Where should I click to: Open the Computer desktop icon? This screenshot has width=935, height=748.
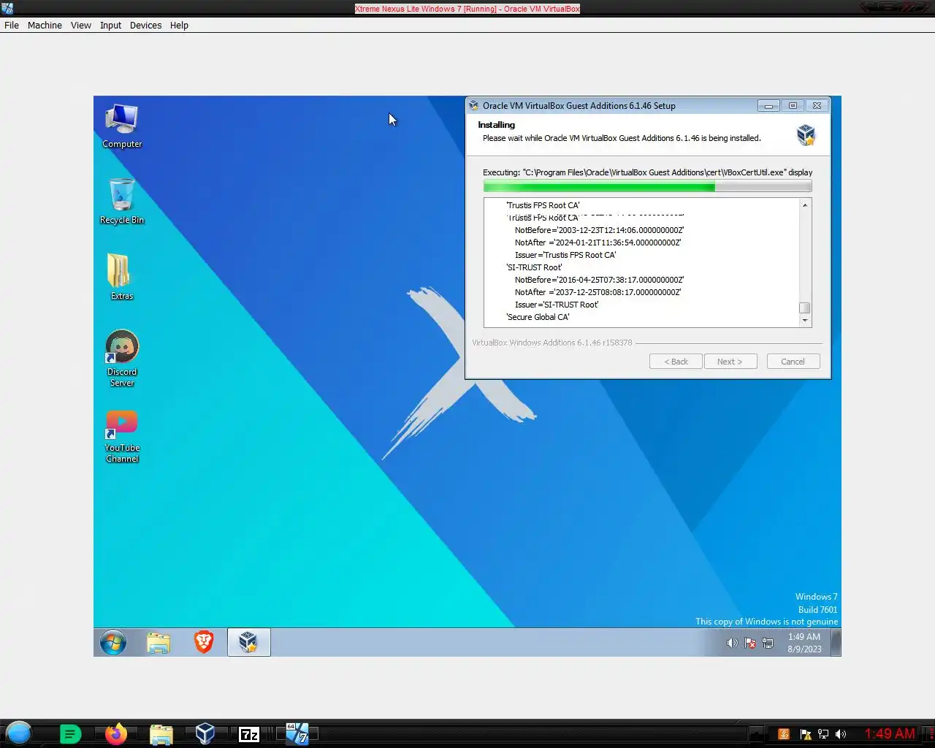pyautogui.click(x=122, y=126)
